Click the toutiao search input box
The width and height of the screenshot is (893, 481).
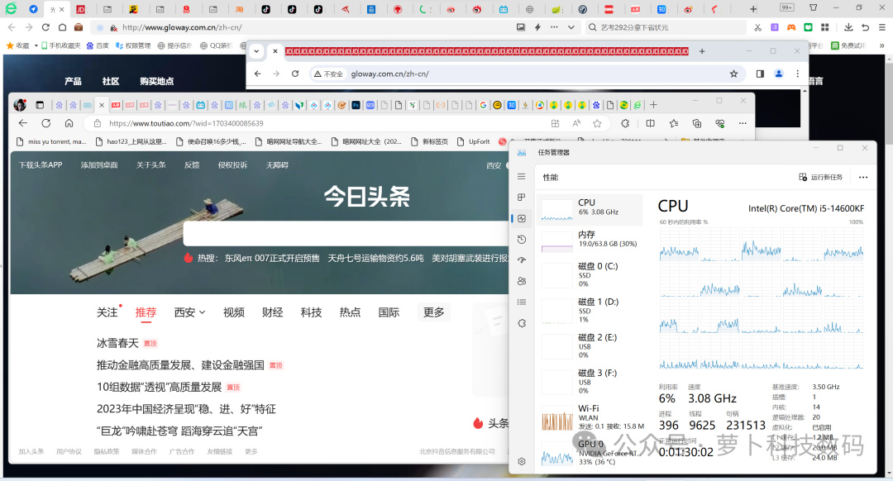(346, 233)
